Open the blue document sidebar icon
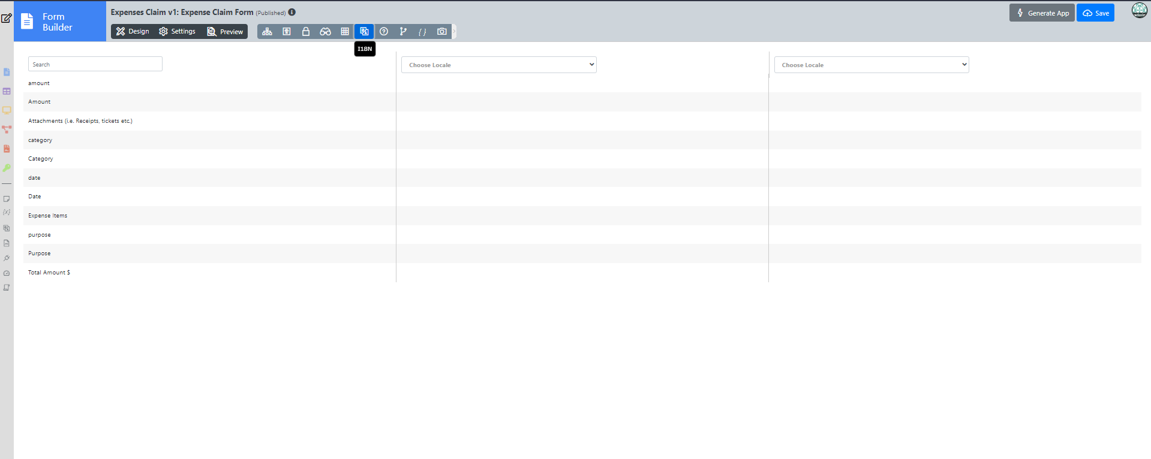The height and width of the screenshot is (459, 1151). tap(7, 72)
